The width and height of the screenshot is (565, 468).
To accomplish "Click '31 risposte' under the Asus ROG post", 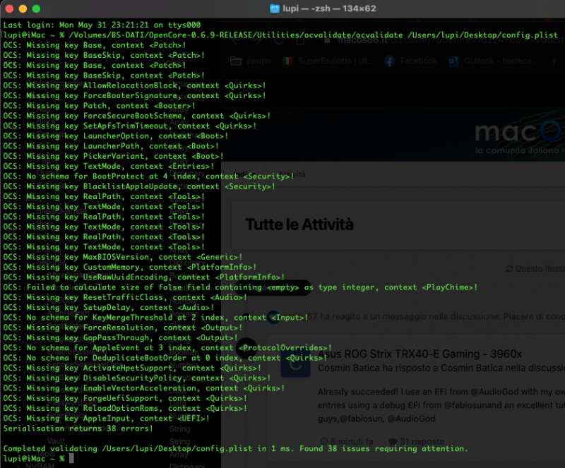I will point(417,441).
